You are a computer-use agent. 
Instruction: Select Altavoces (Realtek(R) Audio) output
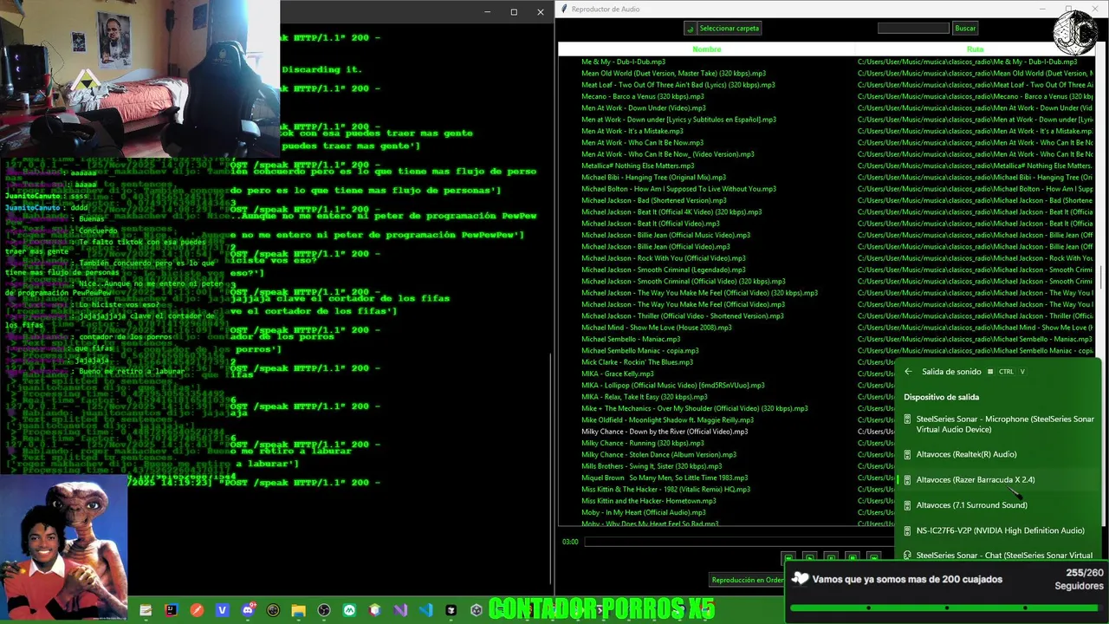click(x=998, y=454)
